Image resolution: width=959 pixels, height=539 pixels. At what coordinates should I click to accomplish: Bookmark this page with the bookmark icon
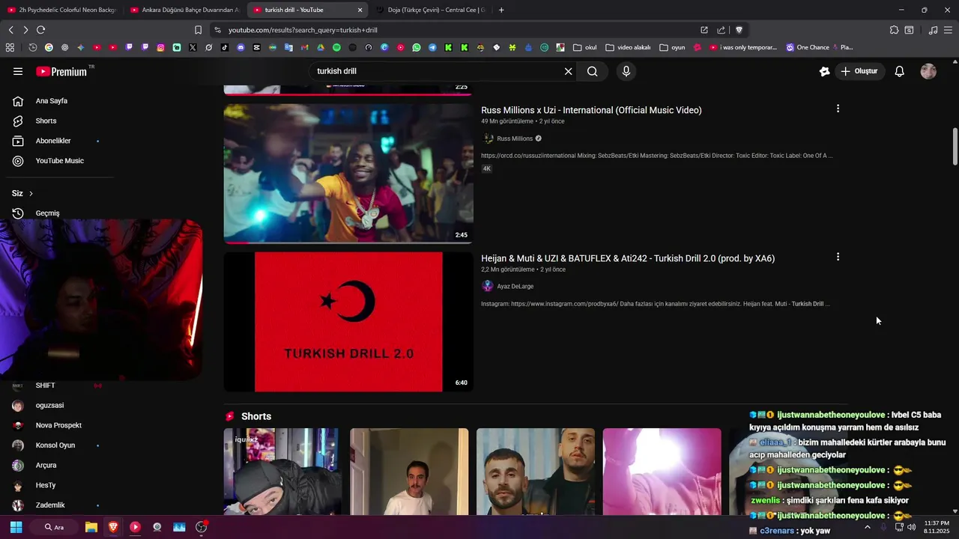coord(198,30)
